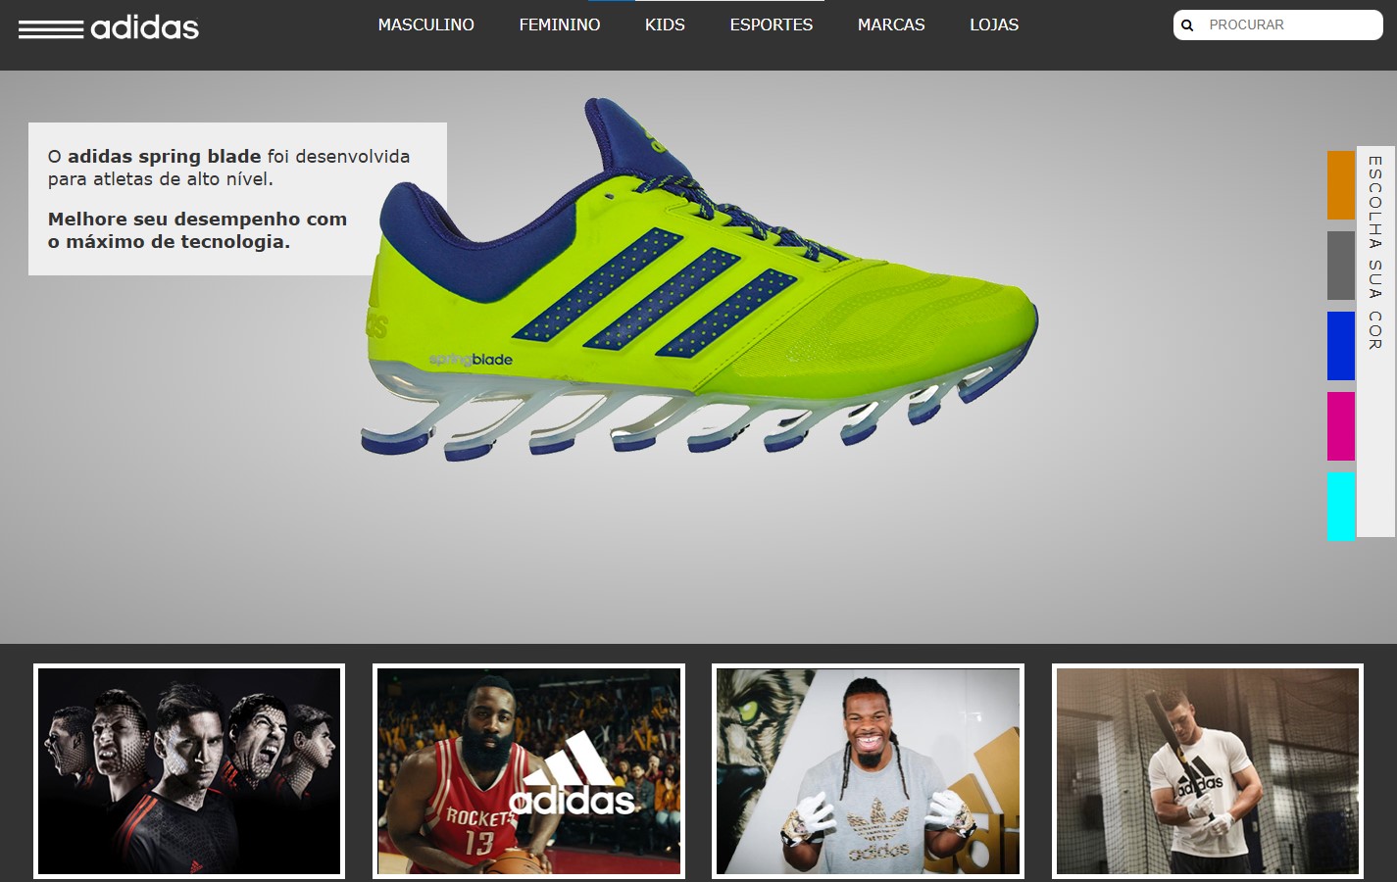The width and height of the screenshot is (1397, 882).
Task: Type in the PROCURAR search field
Action: click(1289, 25)
